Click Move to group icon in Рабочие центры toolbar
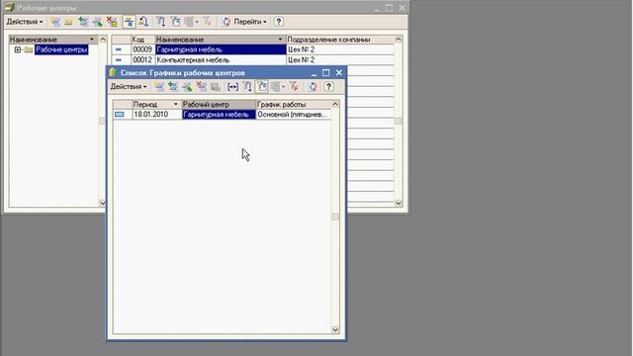The height and width of the screenshot is (356, 633). [x=143, y=22]
